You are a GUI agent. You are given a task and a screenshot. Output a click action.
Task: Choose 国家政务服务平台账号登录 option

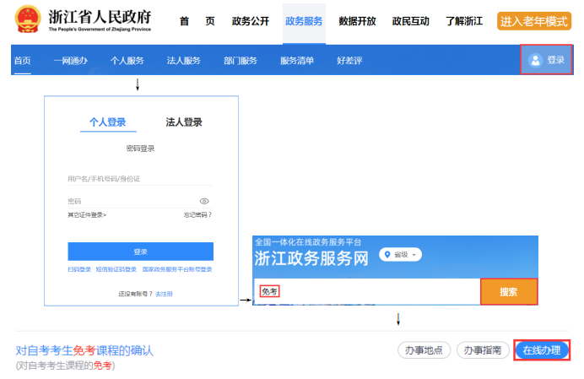177,269
